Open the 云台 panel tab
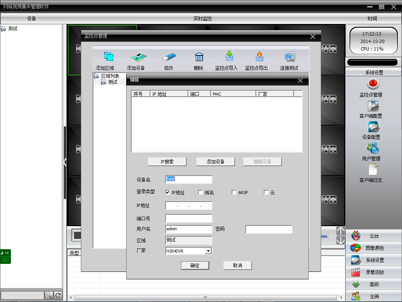 click(x=373, y=236)
